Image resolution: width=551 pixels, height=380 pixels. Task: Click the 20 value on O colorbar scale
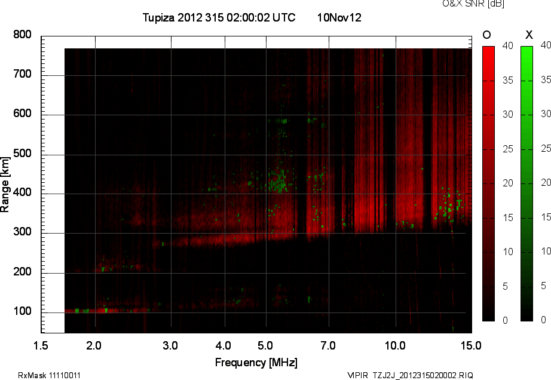tap(508, 183)
